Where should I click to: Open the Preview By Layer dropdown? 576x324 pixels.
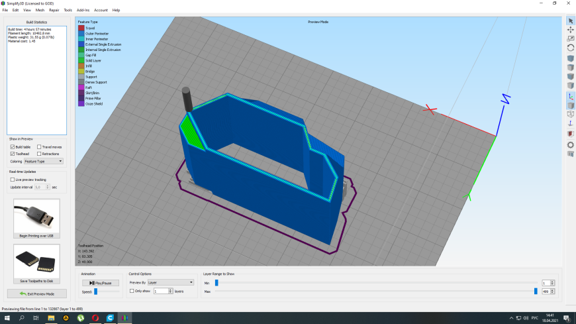[x=170, y=282]
